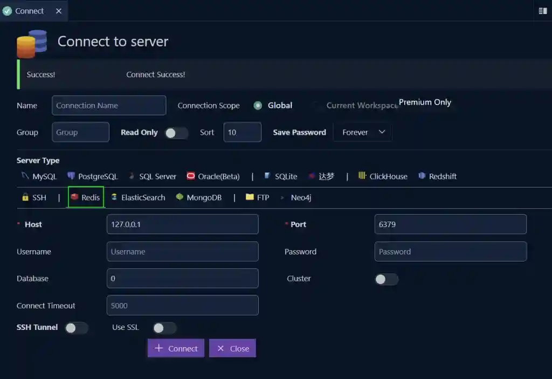The height and width of the screenshot is (379, 552).
Task: Turn on the Cluster switch
Action: click(x=386, y=279)
